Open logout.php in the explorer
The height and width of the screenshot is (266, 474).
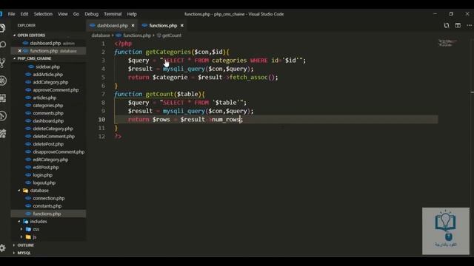tap(44, 183)
